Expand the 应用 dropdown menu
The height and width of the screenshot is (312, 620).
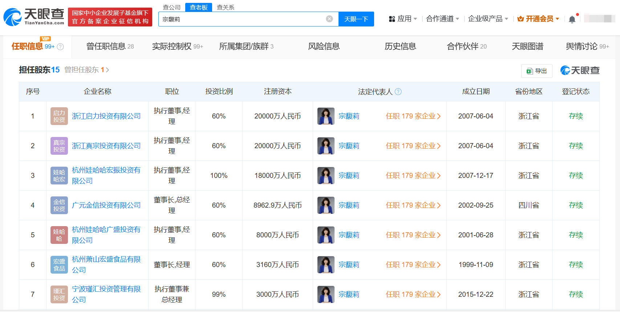click(403, 19)
